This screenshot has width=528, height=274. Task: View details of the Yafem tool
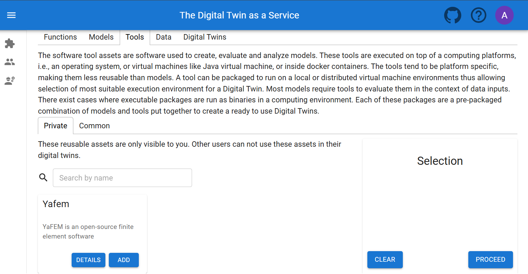point(88,260)
